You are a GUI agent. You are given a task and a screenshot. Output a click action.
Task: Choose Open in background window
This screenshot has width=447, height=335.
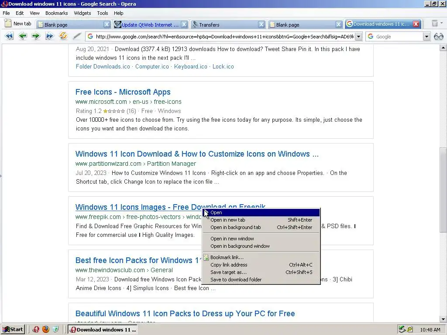click(x=261, y=246)
